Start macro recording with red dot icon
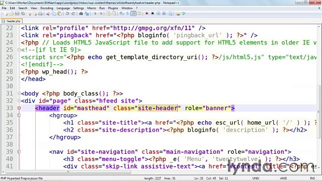This screenshot has width=322, height=181. (x=146, y=14)
